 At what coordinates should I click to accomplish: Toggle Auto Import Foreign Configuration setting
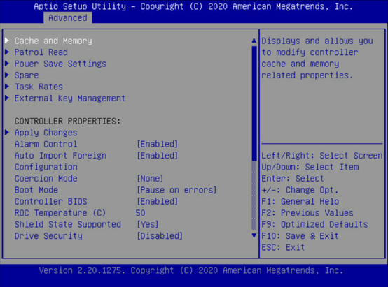[x=158, y=156]
